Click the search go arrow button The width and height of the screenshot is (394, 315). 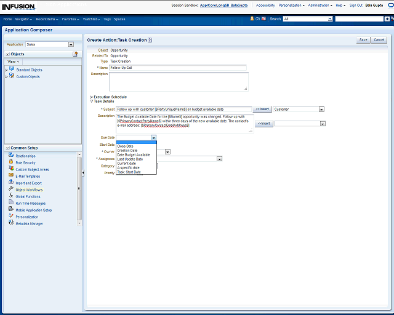[386, 19]
